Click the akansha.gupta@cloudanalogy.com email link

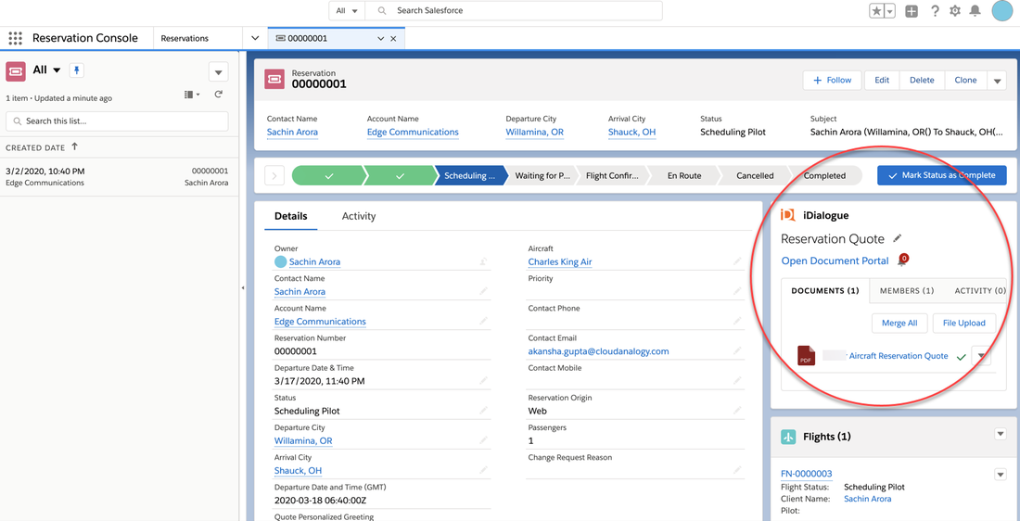(598, 351)
